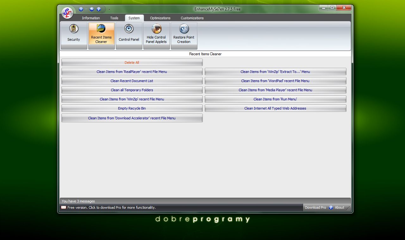405x240 pixels.
Task: Clean Download Accelerator recent File Menu items
Action: pyautogui.click(x=132, y=118)
